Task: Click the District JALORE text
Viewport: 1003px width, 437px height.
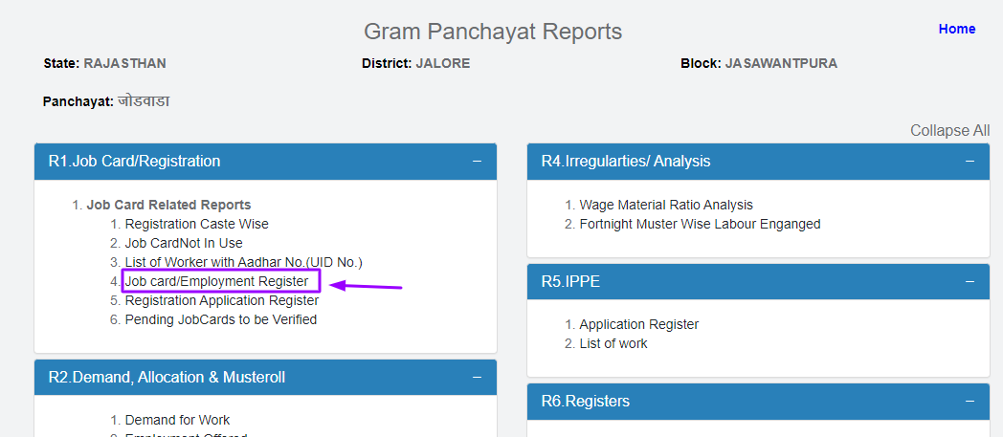Action: click(415, 63)
